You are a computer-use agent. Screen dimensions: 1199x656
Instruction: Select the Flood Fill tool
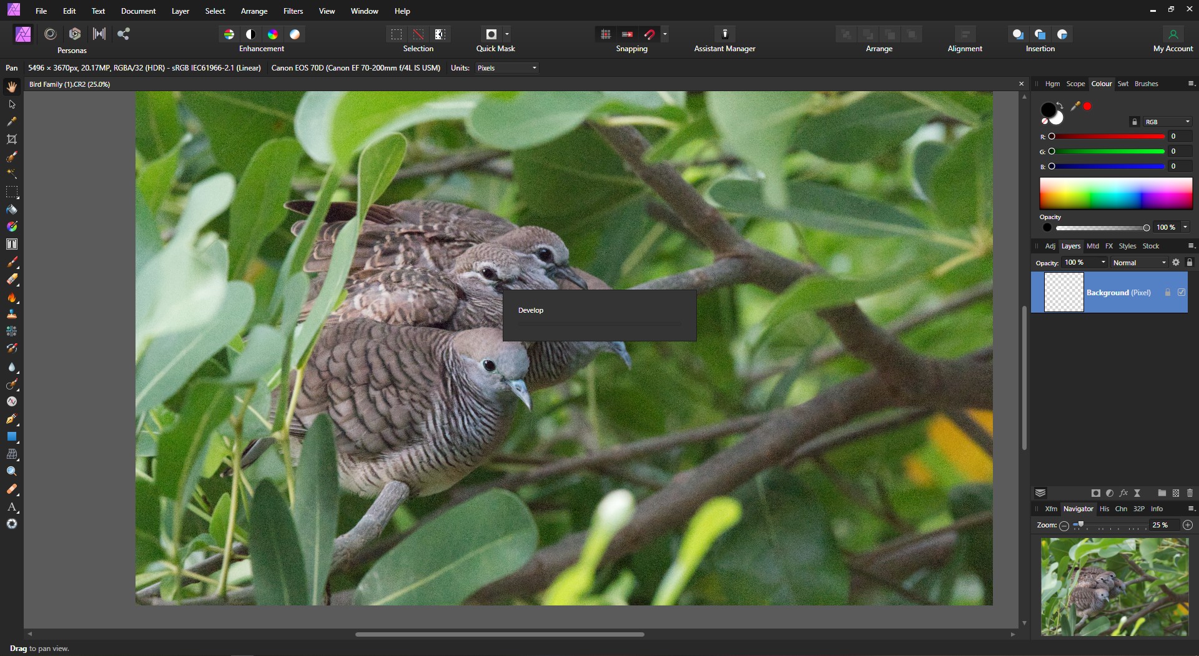point(12,210)
